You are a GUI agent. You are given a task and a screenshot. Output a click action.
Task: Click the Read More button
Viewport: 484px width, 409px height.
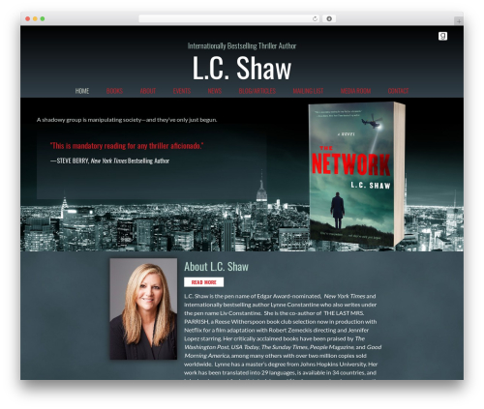click(203, 282)
